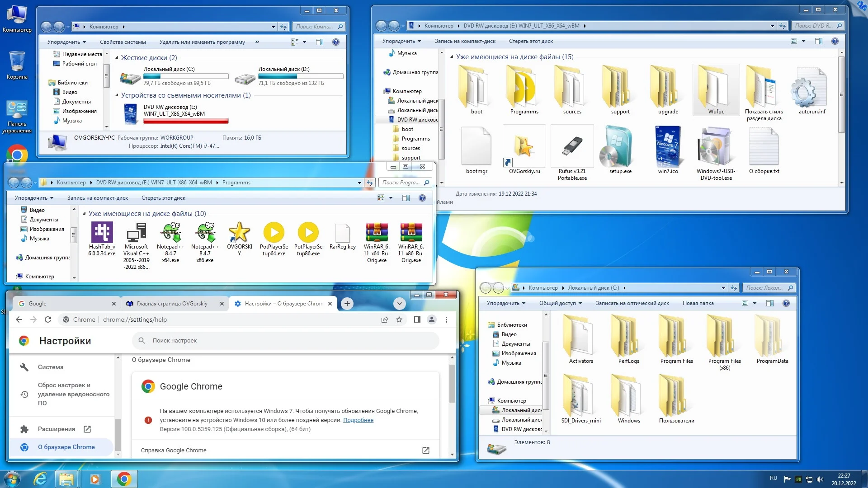This screenshot has width=868, height=488.
Task: Open WinRAR x64 Ru Orig.exe archive icon
Action: 377,233
